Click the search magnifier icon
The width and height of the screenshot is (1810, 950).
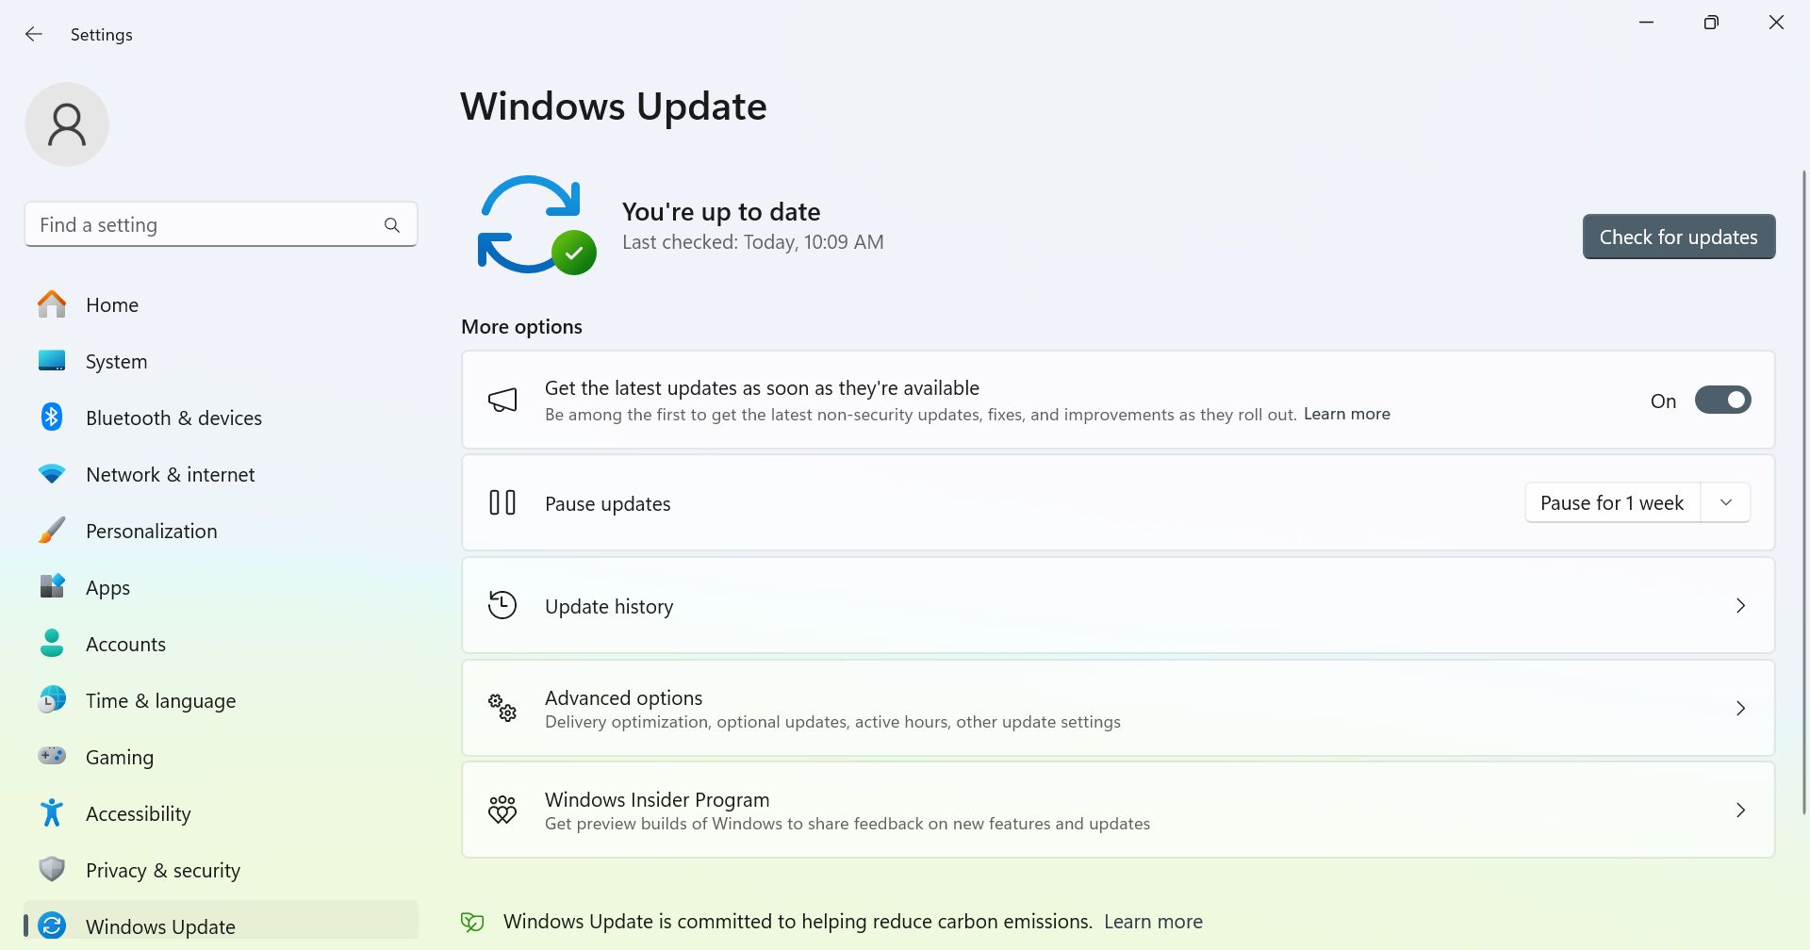[x=392, y=225]
